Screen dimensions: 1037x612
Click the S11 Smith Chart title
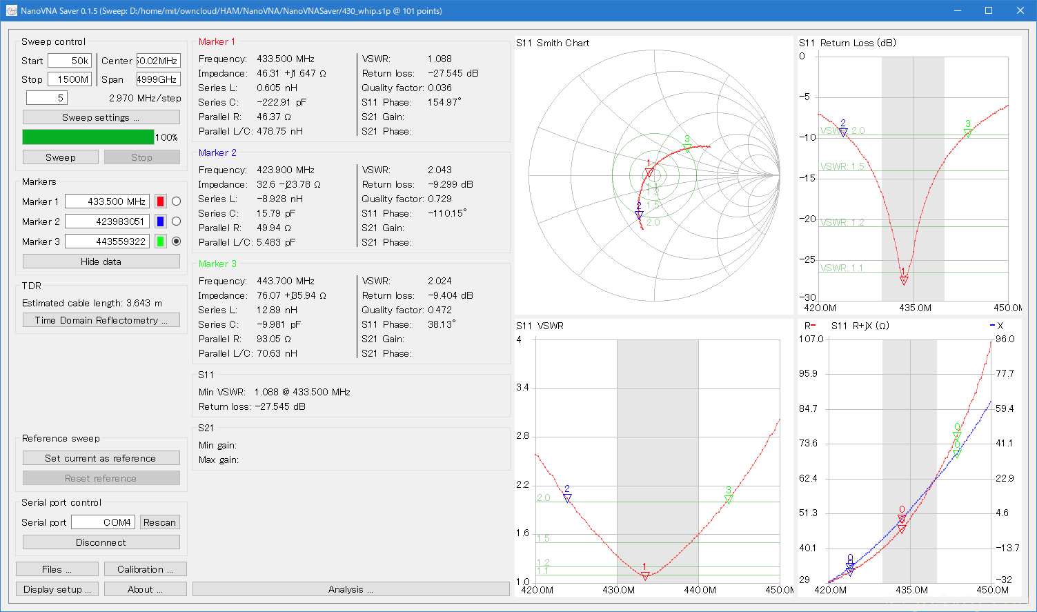click(x=553, y=43)
